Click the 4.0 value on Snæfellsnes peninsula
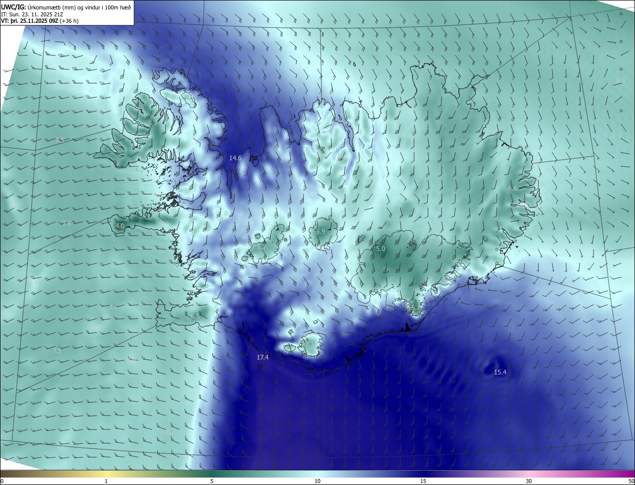This screenshot has width=635, height=485. click(120, 226)
